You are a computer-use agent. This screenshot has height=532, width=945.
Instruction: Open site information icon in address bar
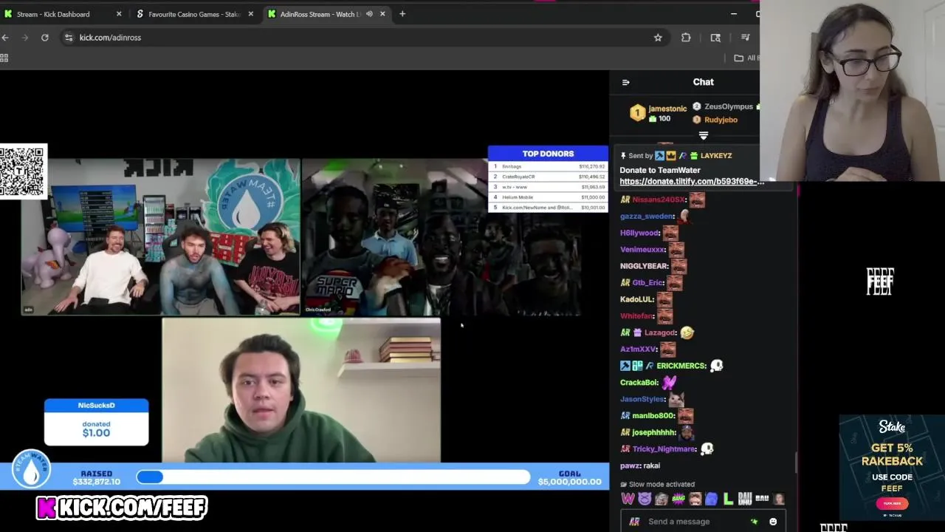click(69, 38)
